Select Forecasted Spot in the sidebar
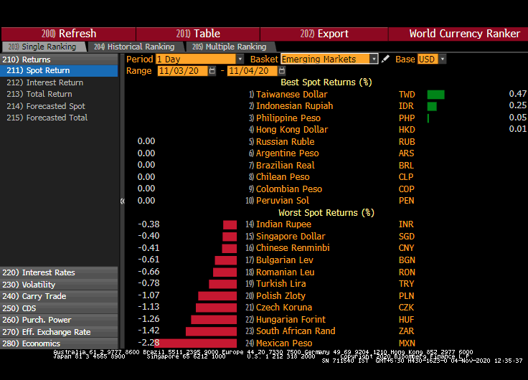Viewport: 528px width, 380px height. pos(55,106)
